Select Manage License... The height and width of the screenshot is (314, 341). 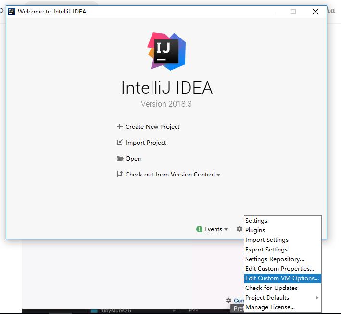coord(282,307)
